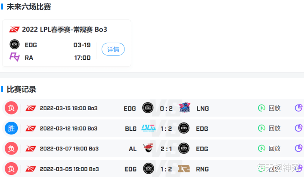Open pie chart stats for BLG vs EDG
The image size is (304, 177).
coord(299,128)
